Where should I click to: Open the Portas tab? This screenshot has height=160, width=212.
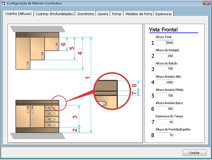point(117,14)
